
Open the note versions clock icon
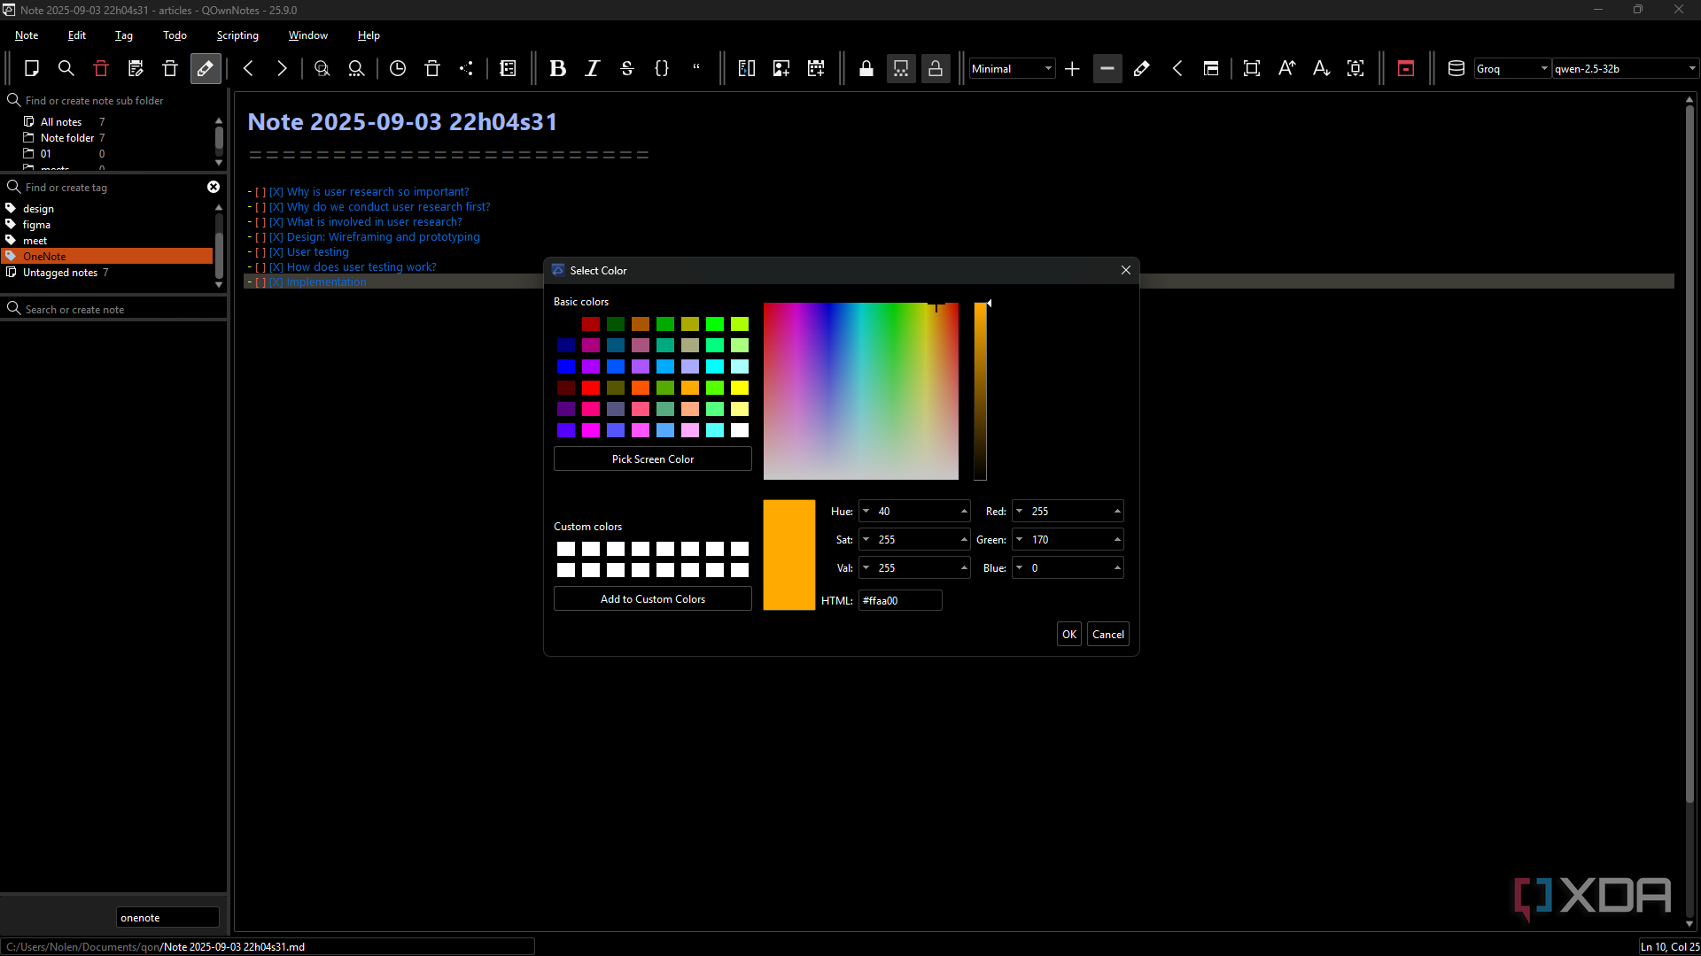[398, 68]
